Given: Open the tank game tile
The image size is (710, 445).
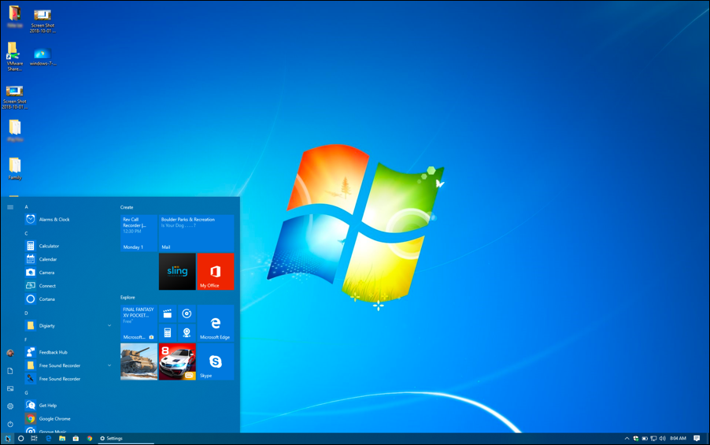Looking at the screenshot, I should (x=139, y=362).
